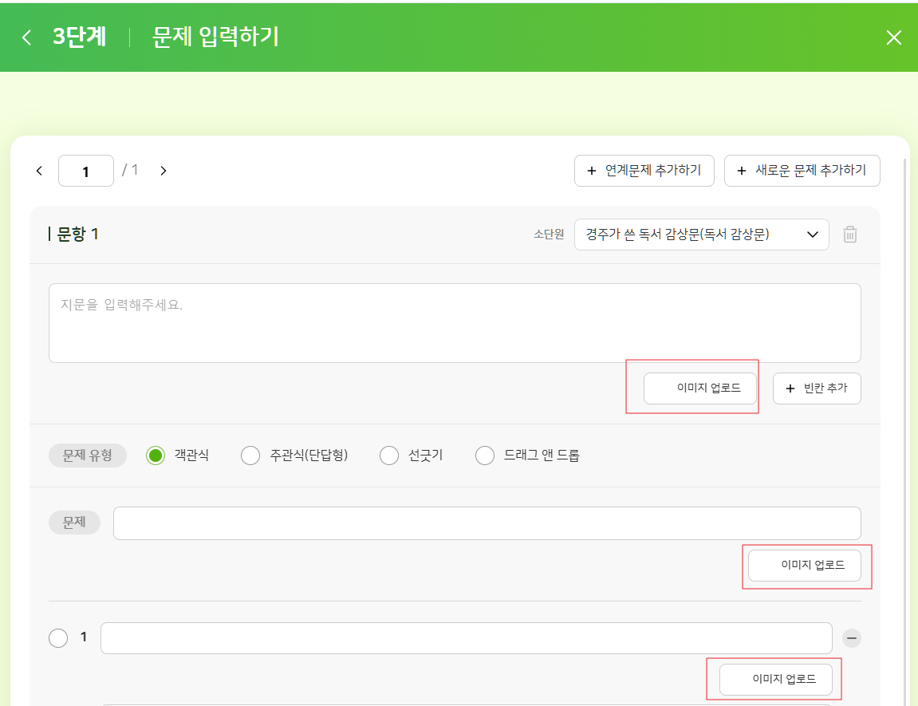Click the choice 1 text field

pos(467,638)
